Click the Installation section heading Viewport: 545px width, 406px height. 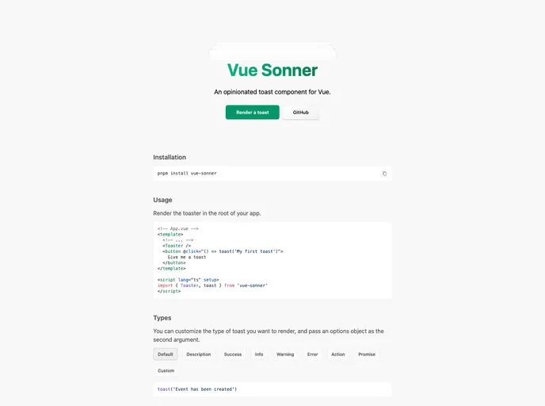coord(170,157)
